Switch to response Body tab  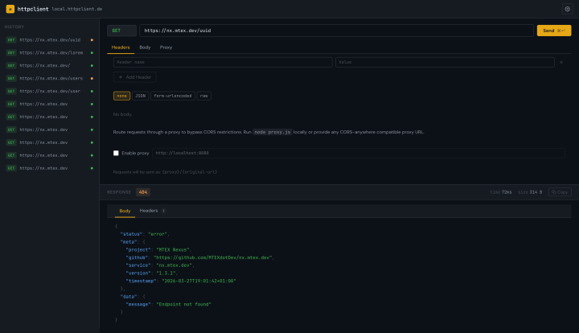(125, 211)
